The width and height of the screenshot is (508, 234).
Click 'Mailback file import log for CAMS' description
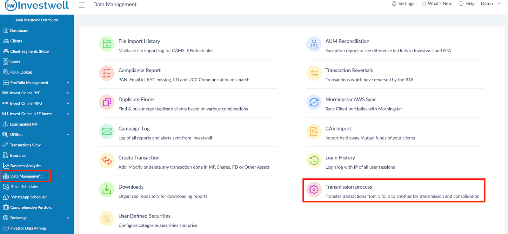[166, 50]
